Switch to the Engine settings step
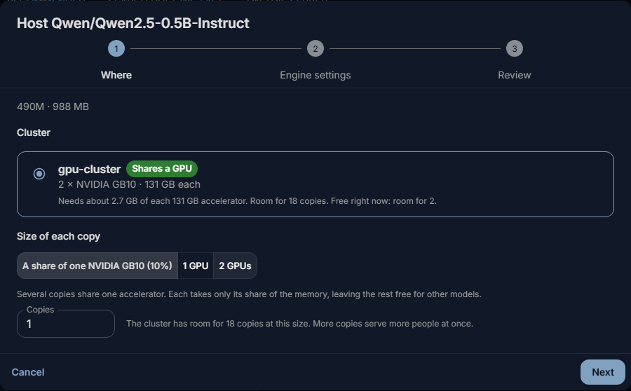This screenshot has height=391, width=631. click(315, 75)
